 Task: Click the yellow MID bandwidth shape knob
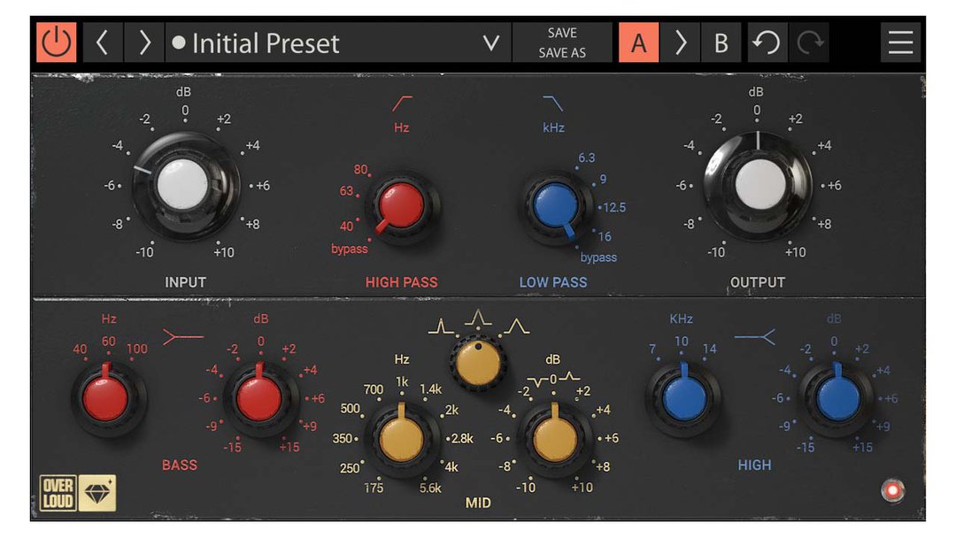[x=478, y=364]
